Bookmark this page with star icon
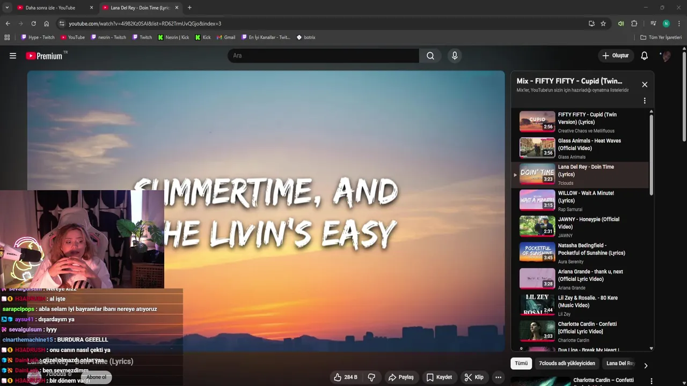Viewport: 687px width, 386px height. tap(603, 24)
